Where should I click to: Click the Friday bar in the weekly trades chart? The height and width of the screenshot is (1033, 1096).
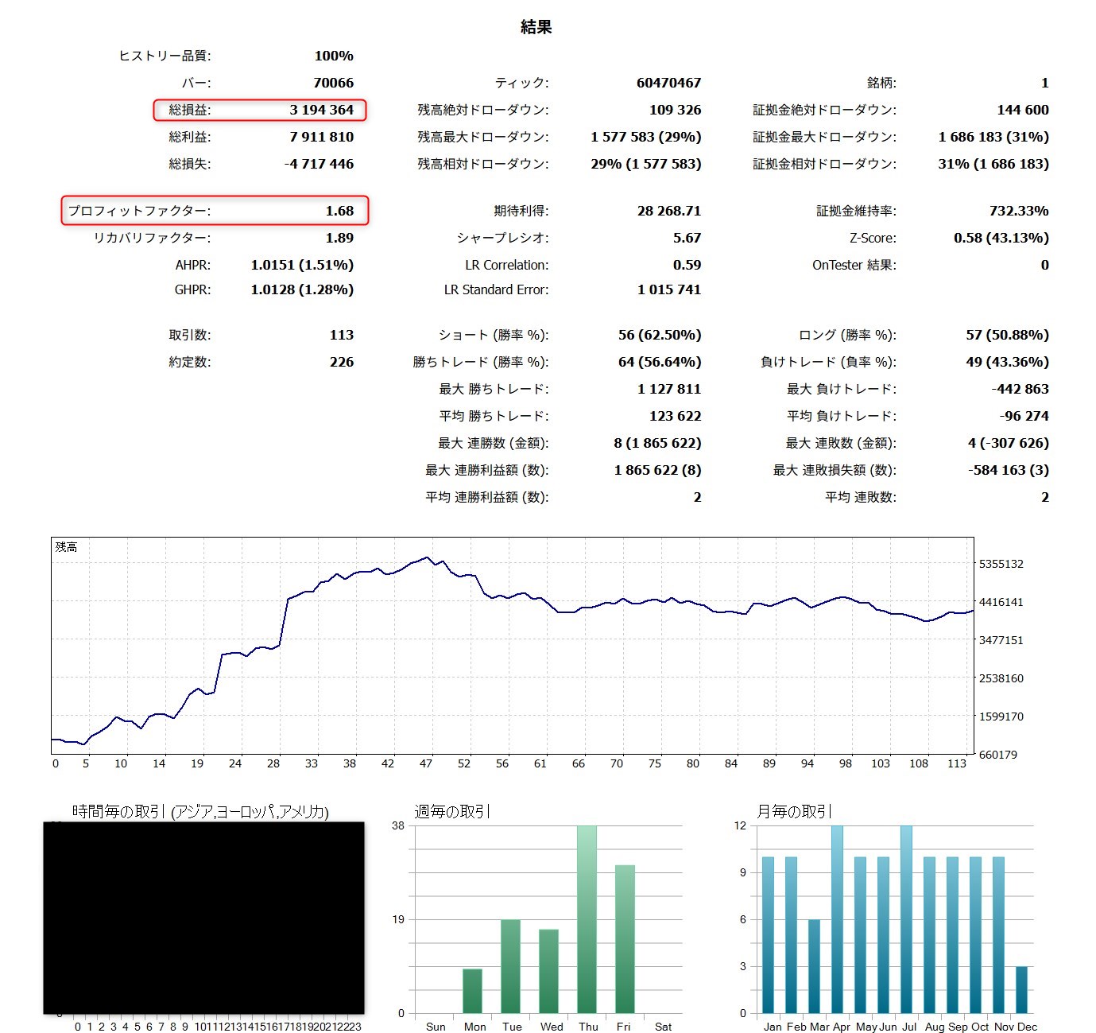[625, 938]
